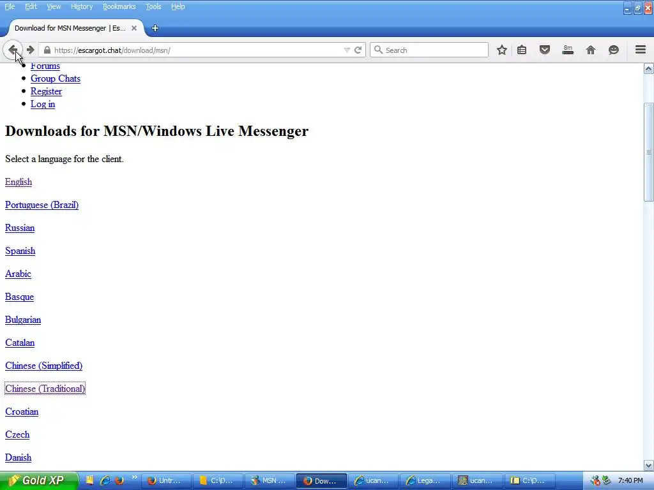654x490 pixels.
Task: Select the Download for MSN Messenger tab
Action: pyautogui.click(x=70, y=28)
